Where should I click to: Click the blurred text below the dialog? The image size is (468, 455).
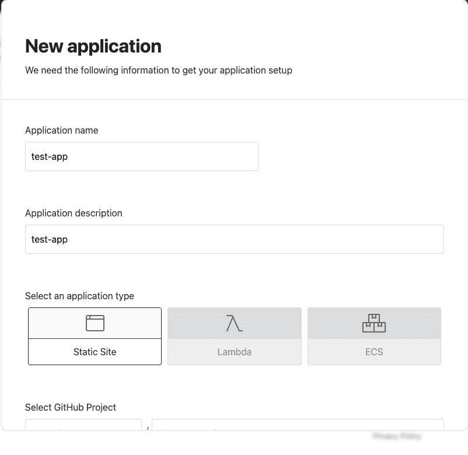(397, 436)
